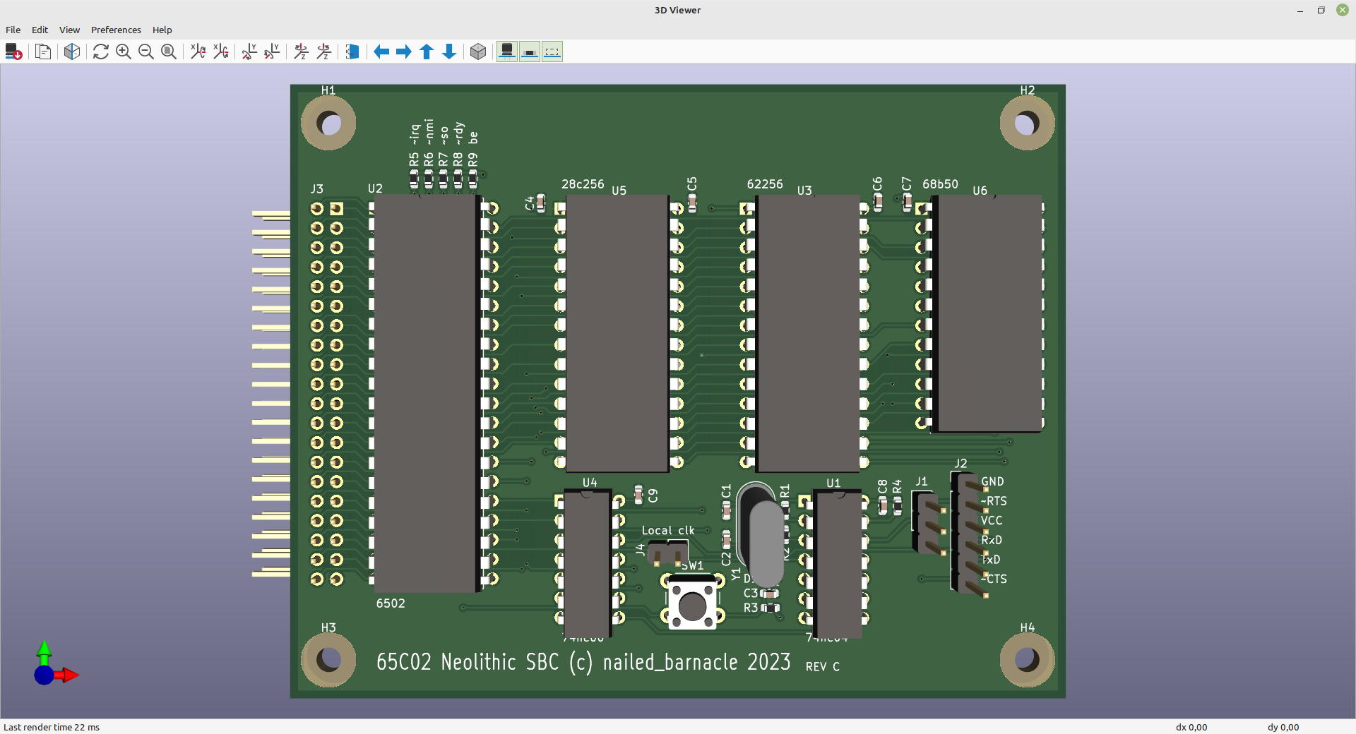Zoom in using magnifier plus icon

tap(124, 52)
